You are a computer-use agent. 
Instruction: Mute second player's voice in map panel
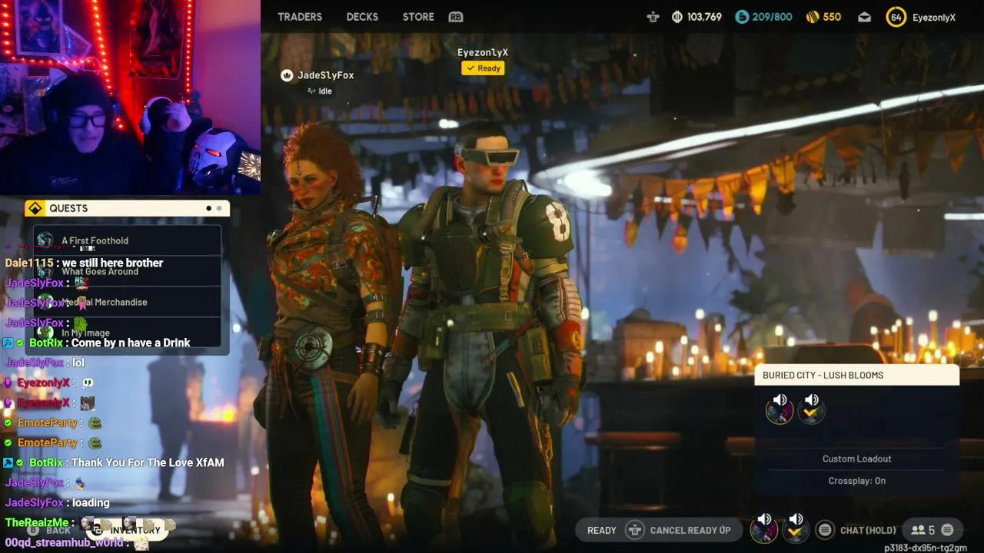coord(812,399)
